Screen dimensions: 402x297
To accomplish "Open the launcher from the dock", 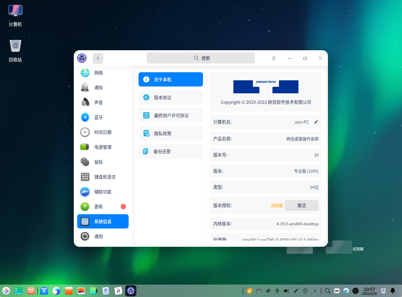I will point(6,291).
